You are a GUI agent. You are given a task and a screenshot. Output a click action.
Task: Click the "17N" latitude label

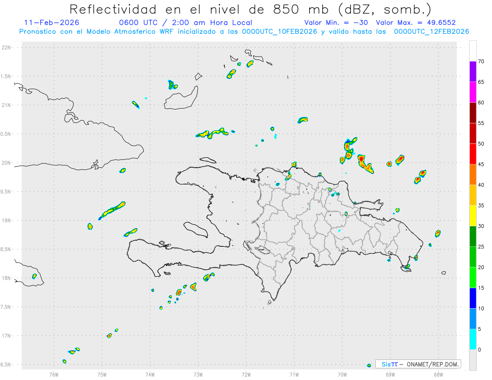[x=7, y=336]
